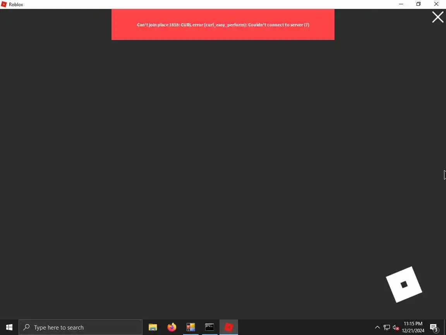Click the Show desktop sliver at the taskbar's end
Image resolution: width=446 pixels, height=335 pixels.
click(x=444, y=327)
